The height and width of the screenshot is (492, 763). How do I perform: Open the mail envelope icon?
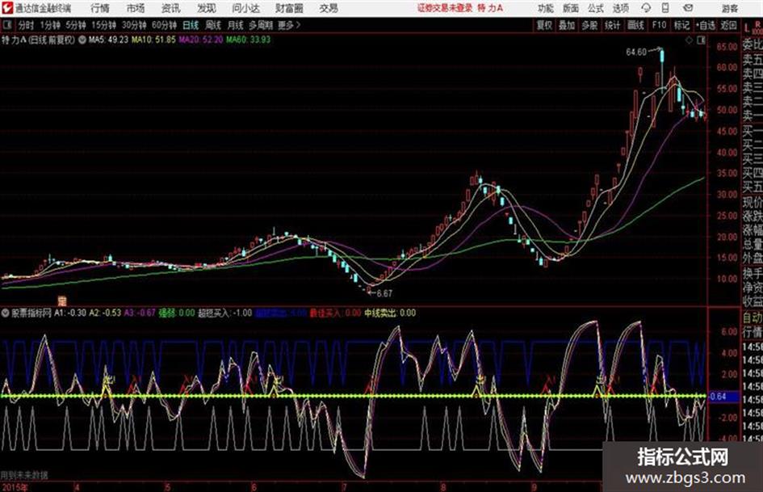point(688,8)
